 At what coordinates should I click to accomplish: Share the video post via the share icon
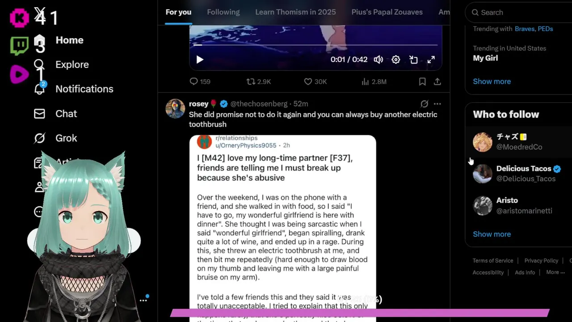point(437,81)
